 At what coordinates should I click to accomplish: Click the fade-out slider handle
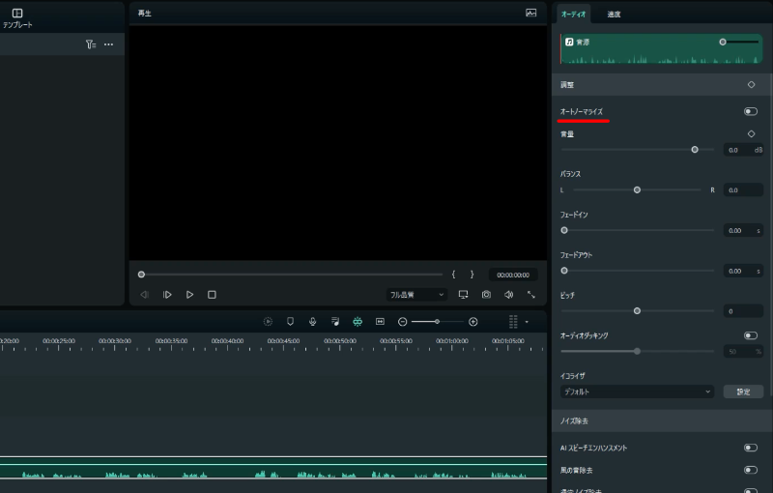click(x=564, y=271)
